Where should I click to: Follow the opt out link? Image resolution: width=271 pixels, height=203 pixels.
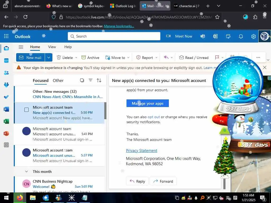(154, 117)
